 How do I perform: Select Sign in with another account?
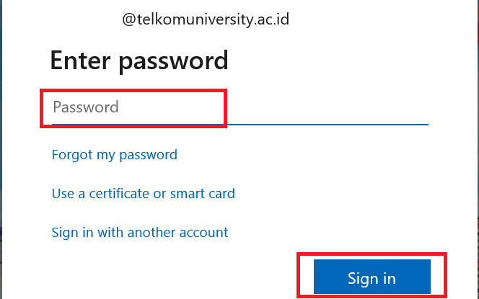tap(140, 232)
